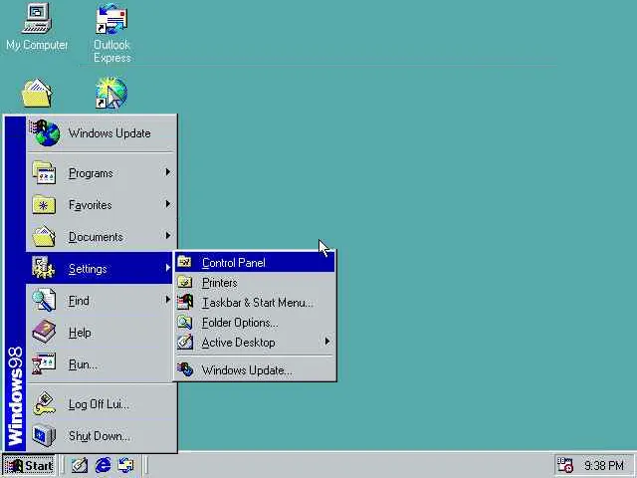637x478 pixels.
Task: Click the Help book icon
Action: [x=44, y=332]
